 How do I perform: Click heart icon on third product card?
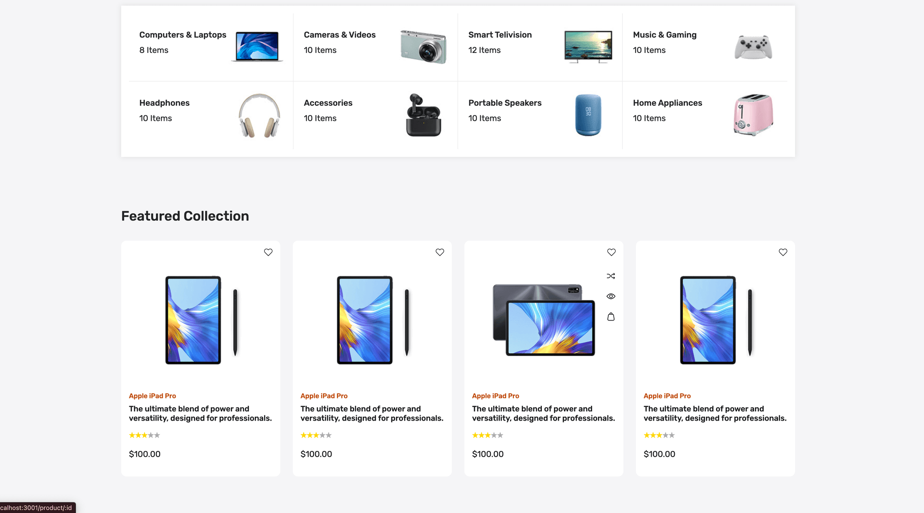(611, 252)
